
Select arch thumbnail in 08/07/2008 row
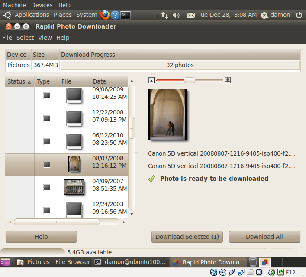[74, 164]
